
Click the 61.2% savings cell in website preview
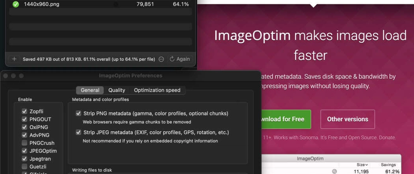392,172
